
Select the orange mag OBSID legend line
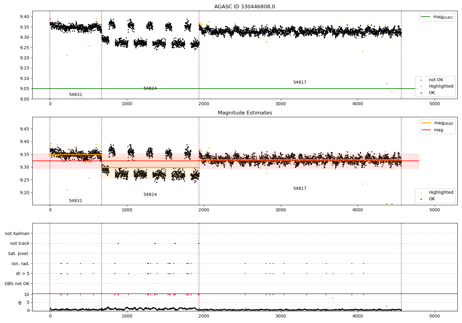coord(427,123)
